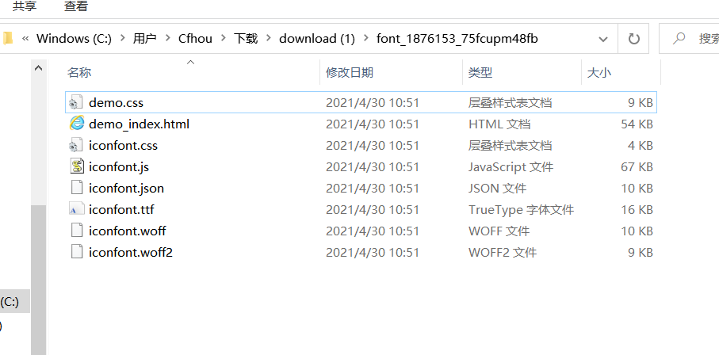Click the HTML 文档 type cell
Viewport: 719px width, 355px height.
[x=499, y=124]
